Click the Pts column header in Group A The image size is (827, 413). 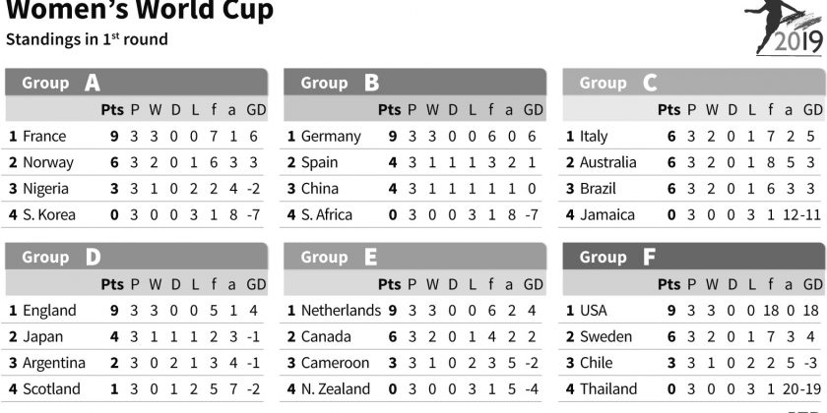point(113,109)
